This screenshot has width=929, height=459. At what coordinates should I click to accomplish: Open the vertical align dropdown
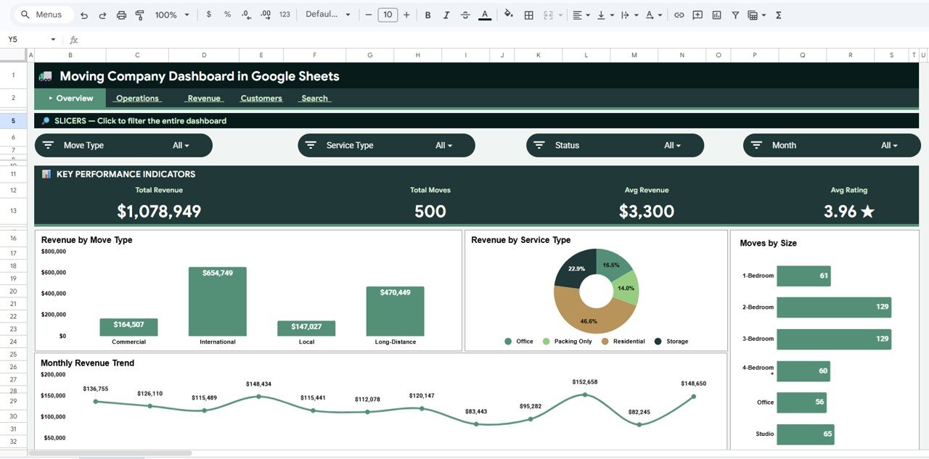click(x=604, y=15)
